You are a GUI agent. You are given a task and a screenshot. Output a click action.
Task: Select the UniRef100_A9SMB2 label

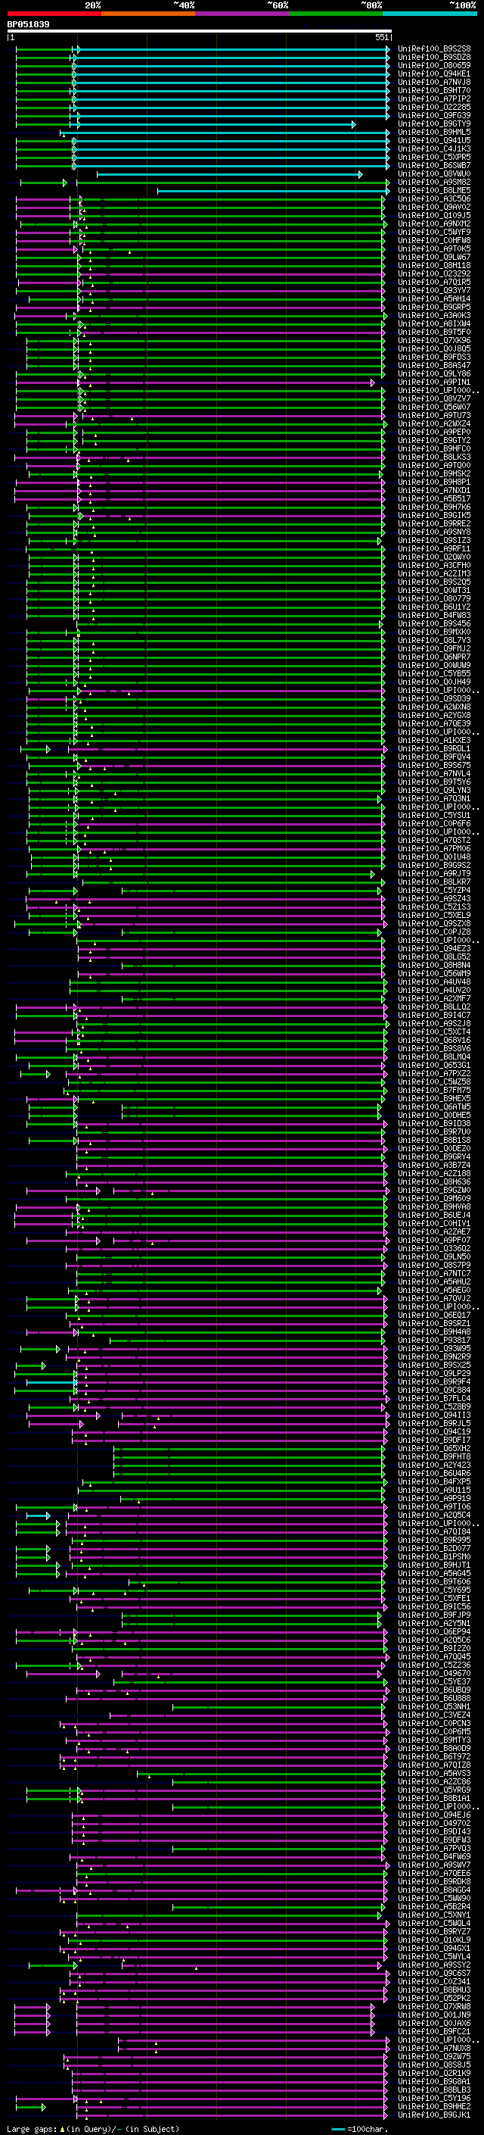(434, 183)
